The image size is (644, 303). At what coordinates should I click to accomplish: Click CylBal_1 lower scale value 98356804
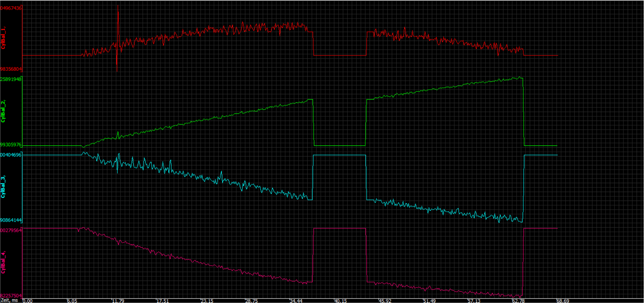pyautogui.click(x=11, y=69)
